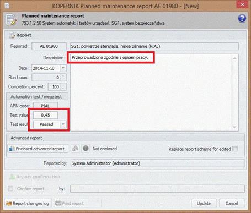The width and height of the screenshot is (251, 213).
Task: Expand the Test result Passed dropdown
Action: pyautogui.click(x=63, y=124)
